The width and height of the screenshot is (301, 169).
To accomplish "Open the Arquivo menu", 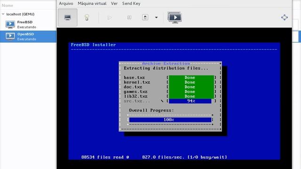I will click(66, 3).
